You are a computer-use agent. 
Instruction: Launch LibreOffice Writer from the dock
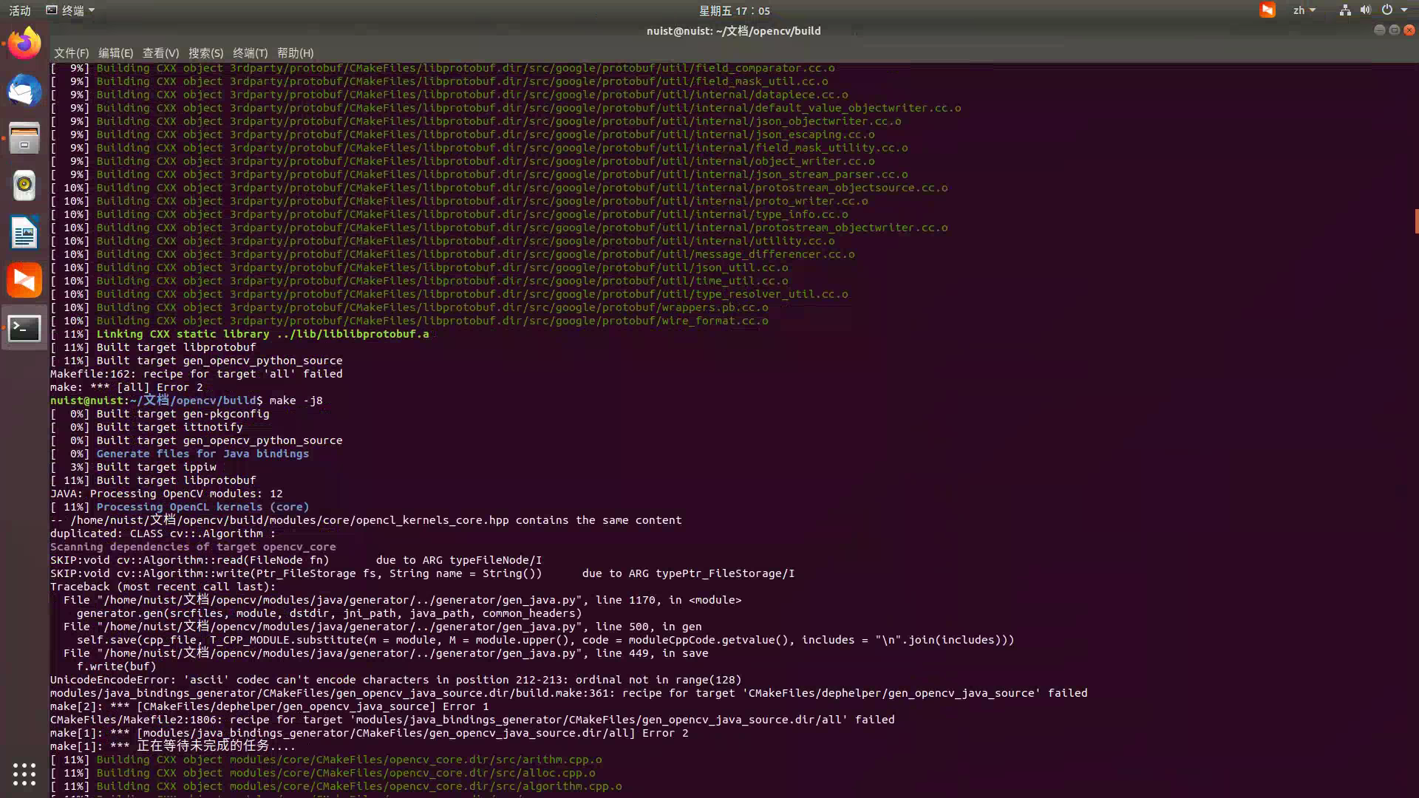(24, 233)
